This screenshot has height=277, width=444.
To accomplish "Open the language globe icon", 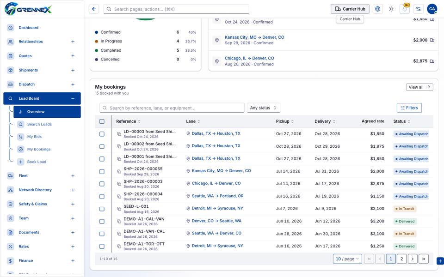I will [x=377, y=9].
